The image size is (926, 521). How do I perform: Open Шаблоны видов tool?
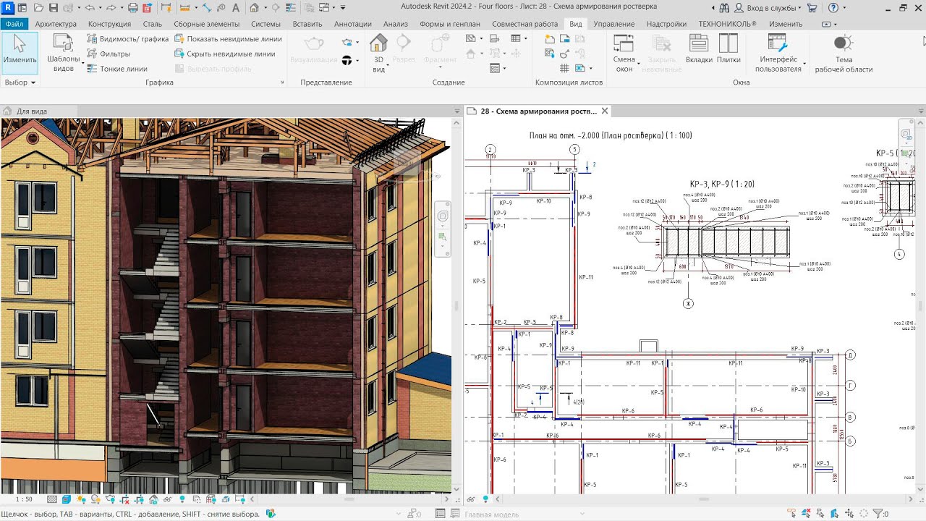(64, 54)
